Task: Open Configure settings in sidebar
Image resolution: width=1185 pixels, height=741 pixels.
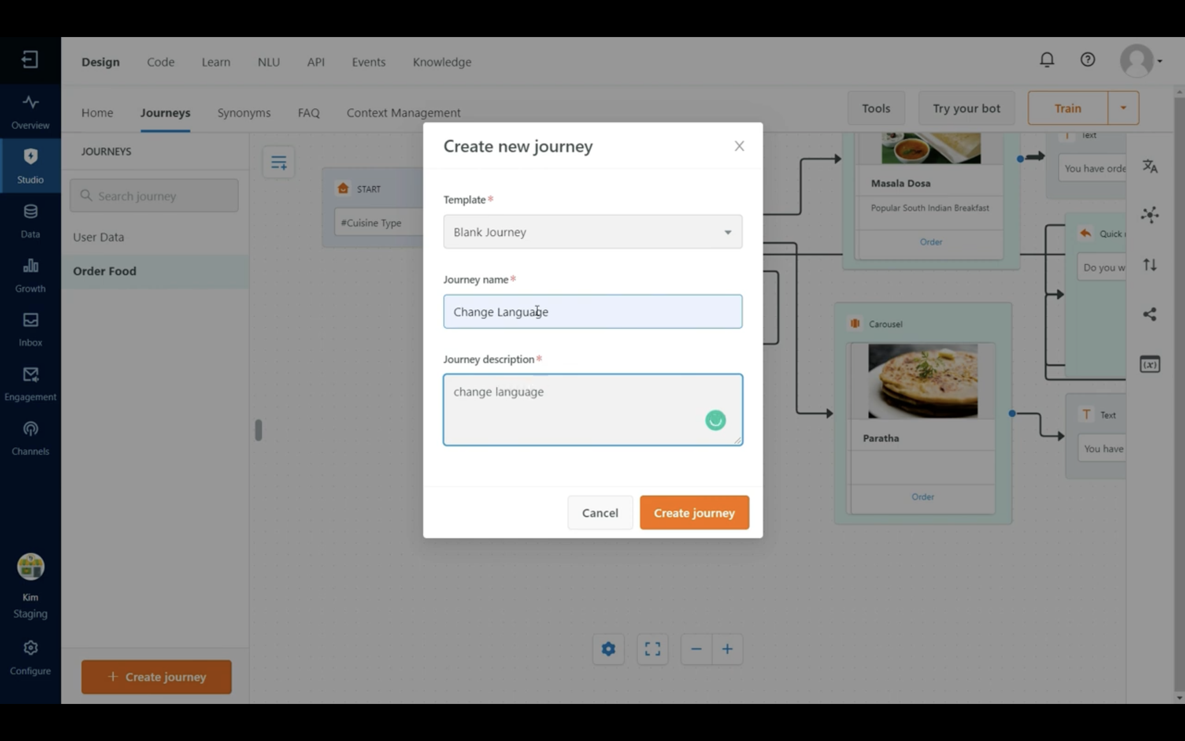Action: (x=30, y=657)
